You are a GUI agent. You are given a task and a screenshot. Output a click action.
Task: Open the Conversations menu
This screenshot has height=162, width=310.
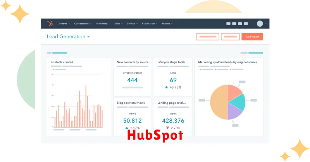(83, 24)
